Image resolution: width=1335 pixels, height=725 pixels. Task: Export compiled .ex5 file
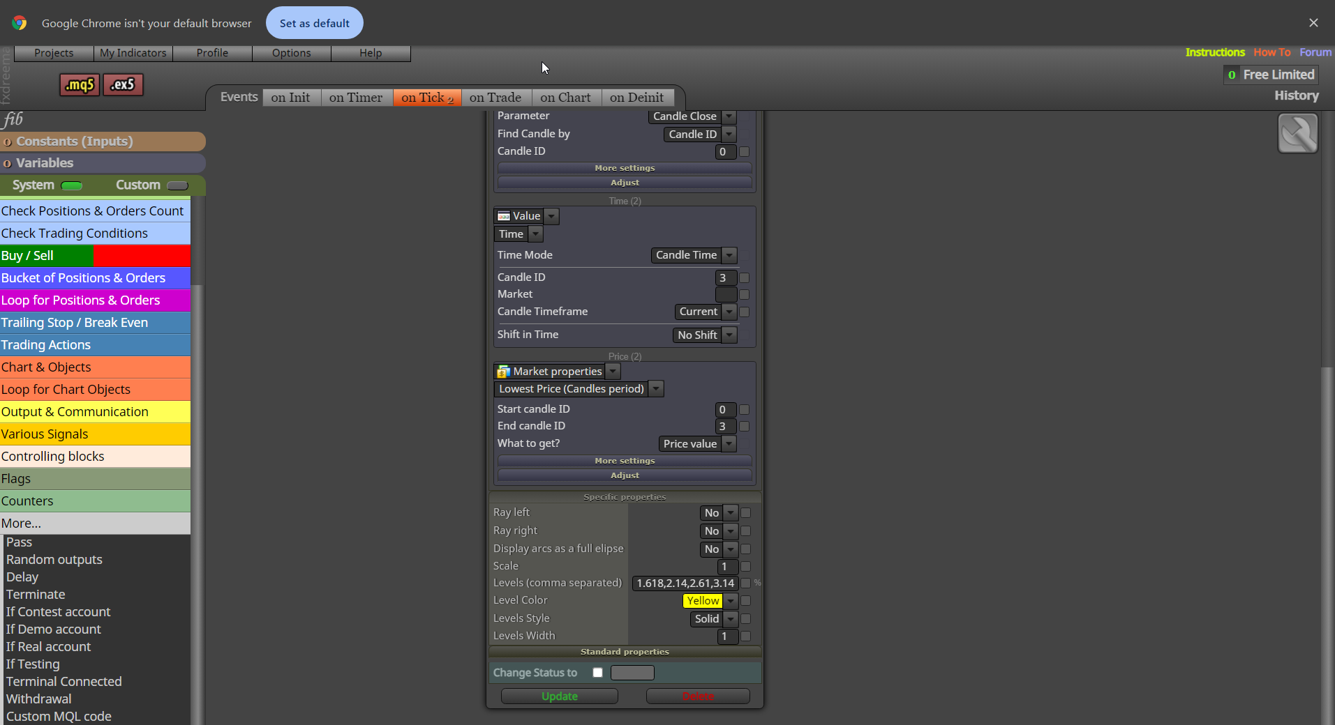[123, 85]
